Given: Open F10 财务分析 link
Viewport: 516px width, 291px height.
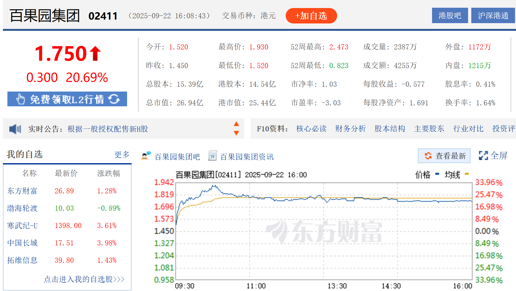Looking at the screenshot, I should 350,129.
